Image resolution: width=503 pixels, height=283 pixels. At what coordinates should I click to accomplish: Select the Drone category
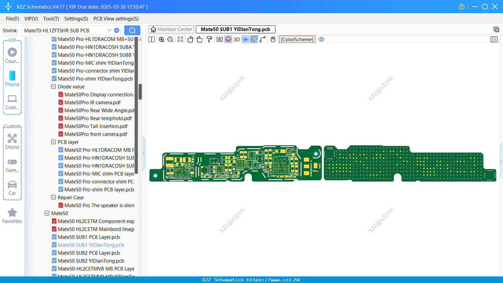(x=12, y=142)
